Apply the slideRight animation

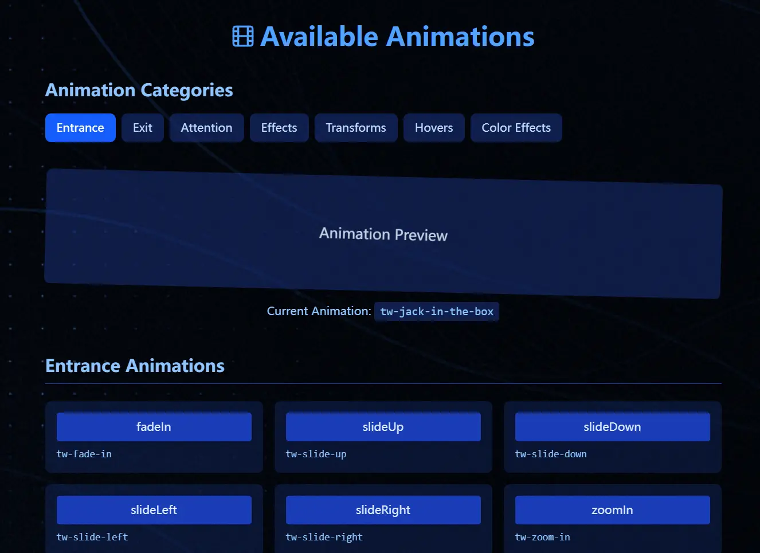point(383,510)
